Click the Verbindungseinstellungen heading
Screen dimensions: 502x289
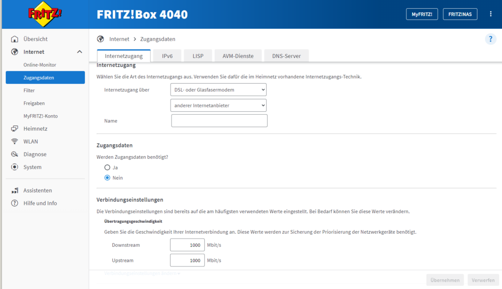click(130, 200)
